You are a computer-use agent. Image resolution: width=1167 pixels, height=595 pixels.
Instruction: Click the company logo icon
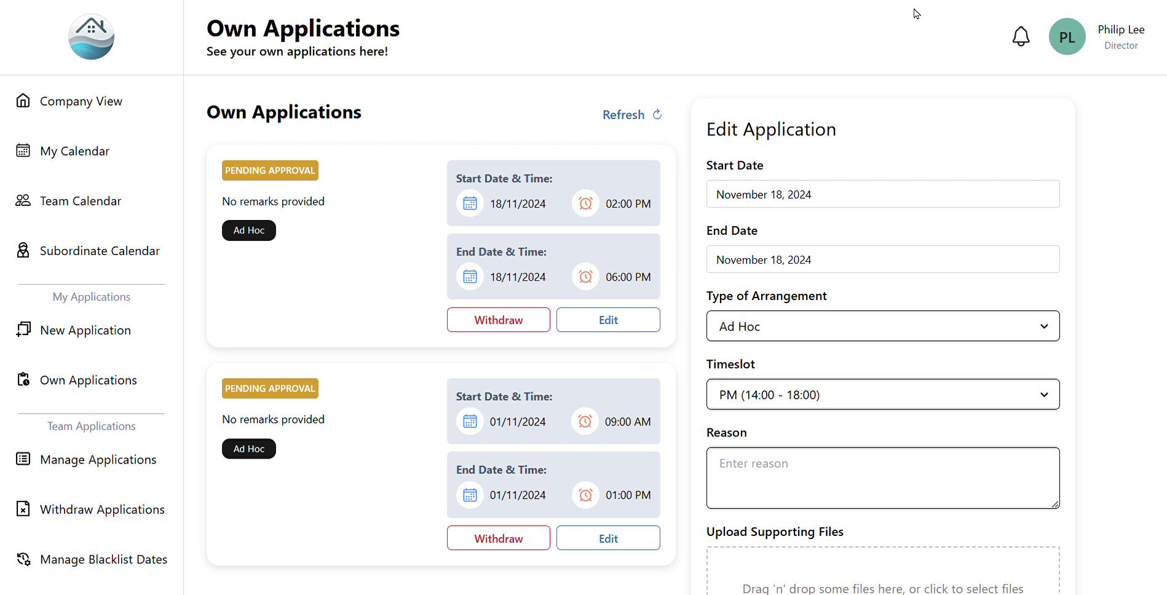click(91, 37)
